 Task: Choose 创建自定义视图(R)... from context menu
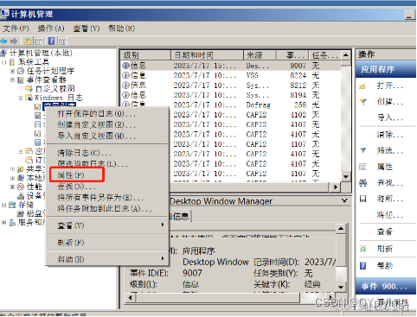pyautogui.click(x=107, y=125)
